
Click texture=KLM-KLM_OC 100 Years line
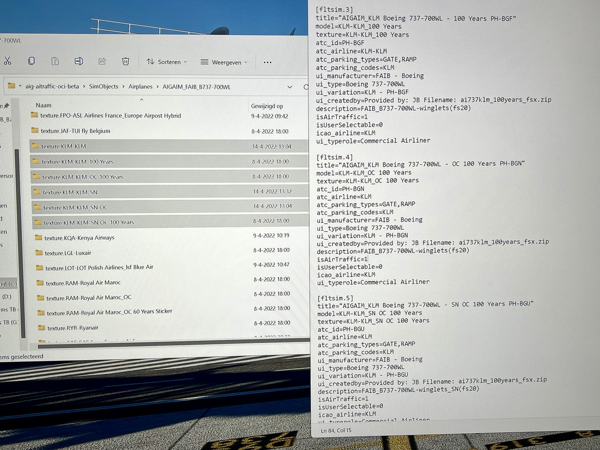pos(367,181)
